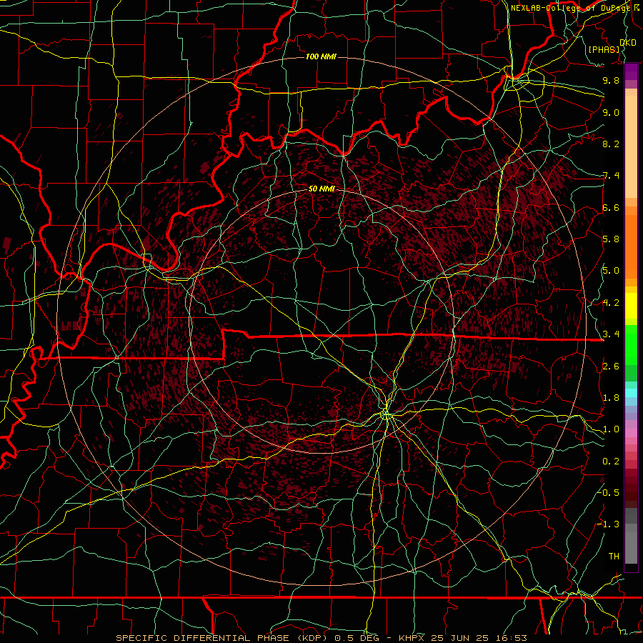Click the SPECIFIC DIFFERENTIAL PHASE title text

204,638
